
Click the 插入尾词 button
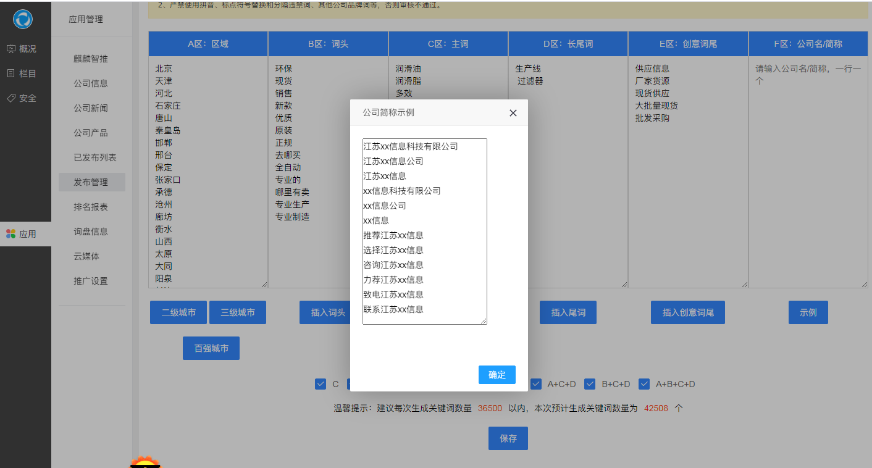(x=568, y=312)
